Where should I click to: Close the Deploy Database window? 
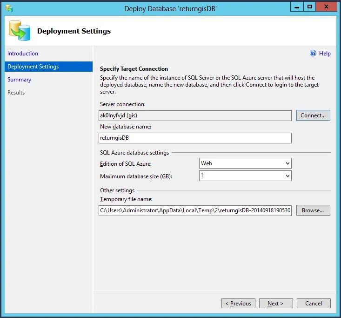[x=326, y=7]
